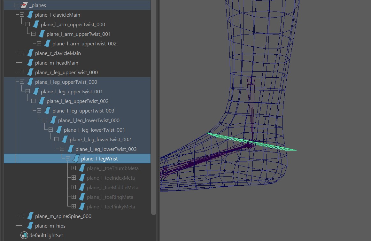
Task: Collapse the plane_l_legWrist node
Action: coord(68,159)
